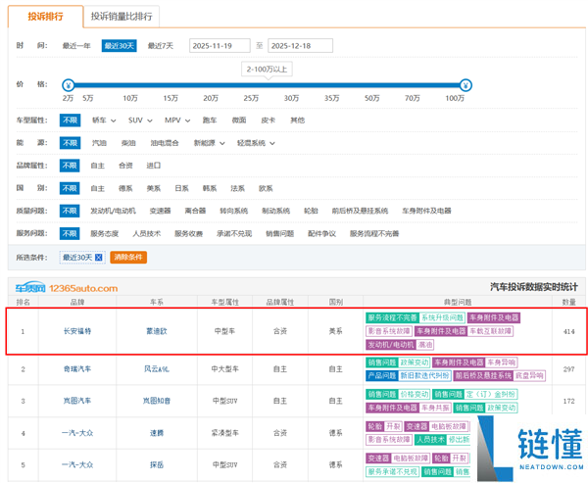Viewport: 588px width, 483px height.
Task: Click the end date field 2025-12-18
Action: pos(300,46)
